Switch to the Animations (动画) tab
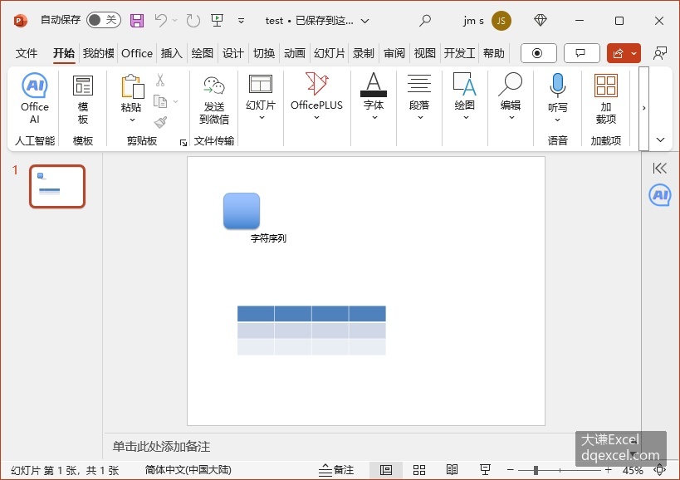This screenshot has height=480, width=680. coord(295,53)
